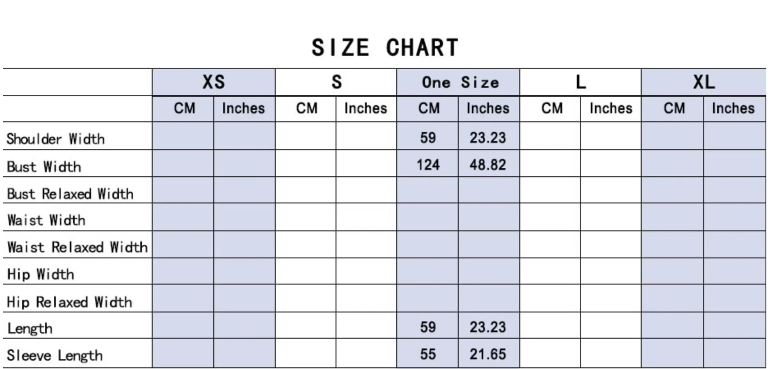Select the XS size column header
Viewport: 777px width, 369px height.
214,82
